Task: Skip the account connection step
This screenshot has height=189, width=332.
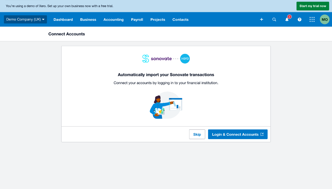Action: [x=197, y=134]
